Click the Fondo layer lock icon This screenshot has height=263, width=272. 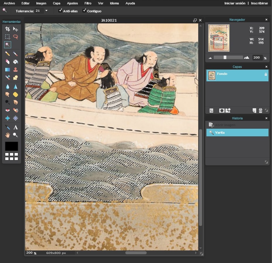pyautogui.click(x=266, y=74)
